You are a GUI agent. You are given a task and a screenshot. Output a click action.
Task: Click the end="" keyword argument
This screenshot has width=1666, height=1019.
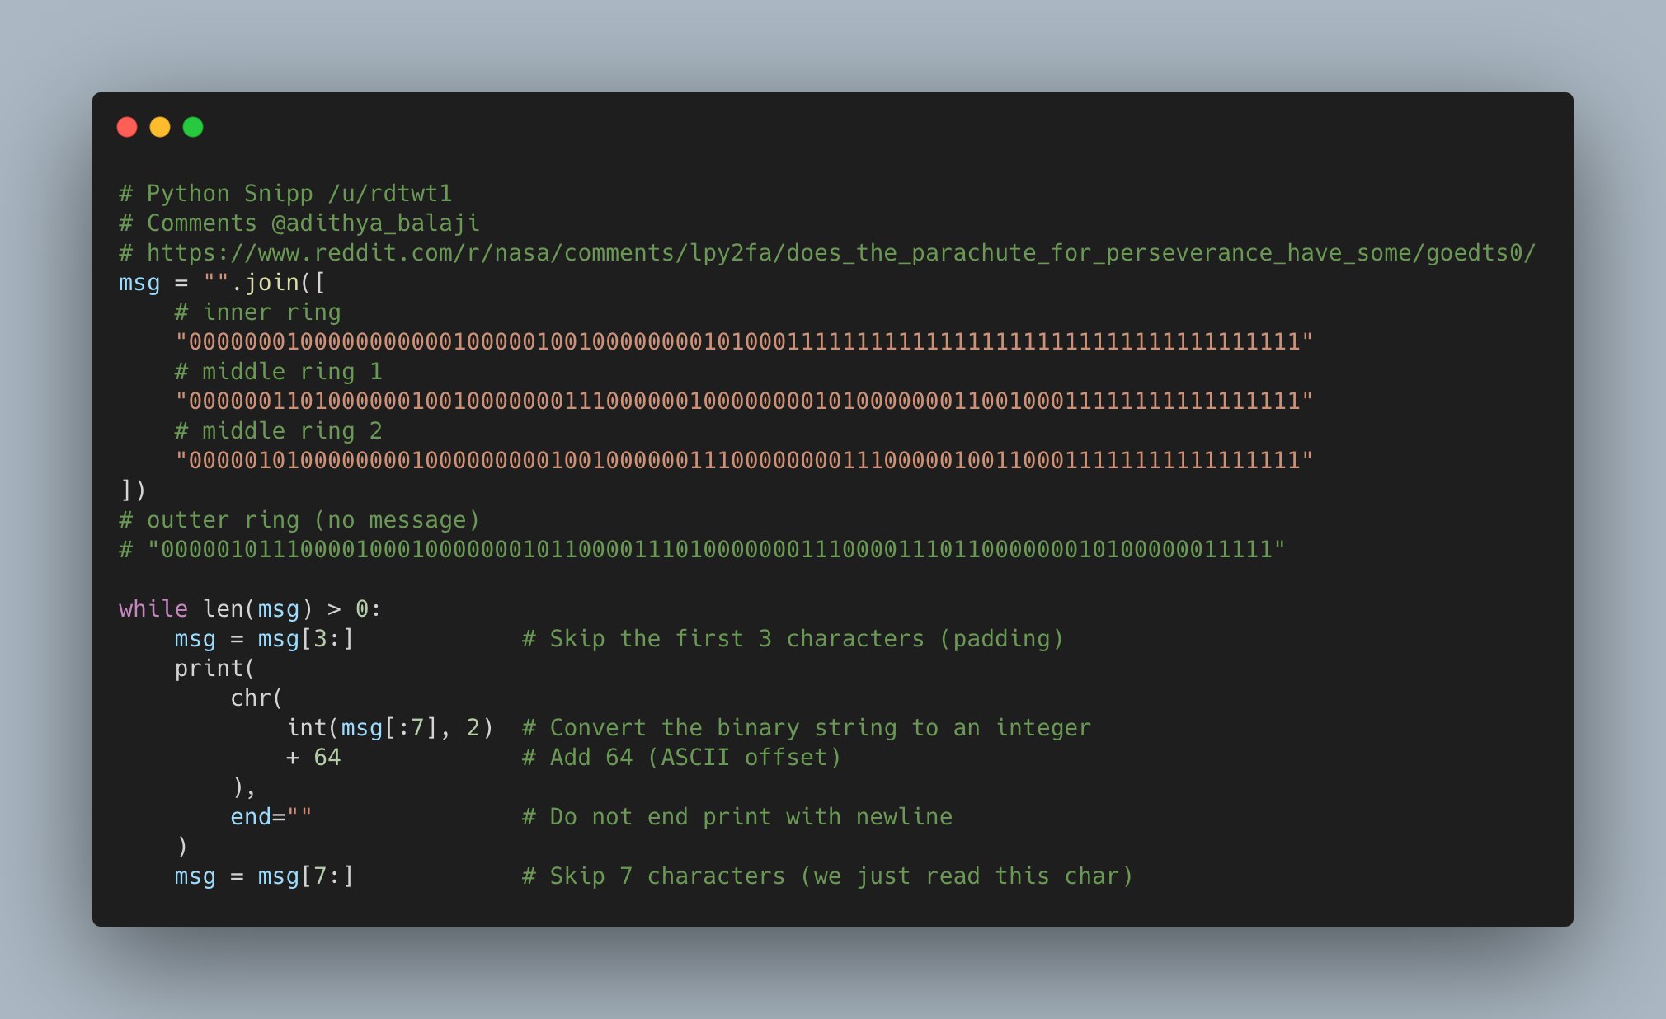pyautogui.click(x=271, y=817)
